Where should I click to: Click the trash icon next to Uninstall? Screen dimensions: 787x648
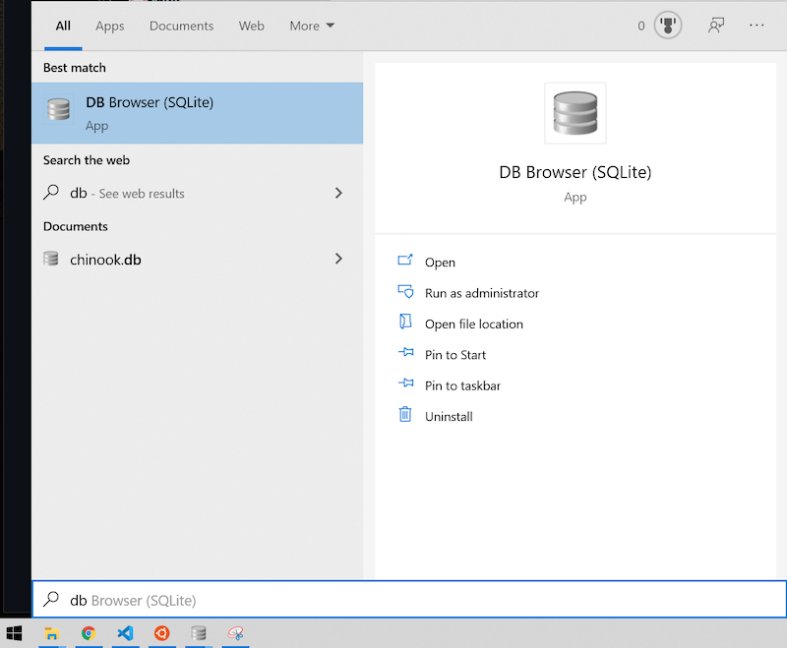pos(406,416)
